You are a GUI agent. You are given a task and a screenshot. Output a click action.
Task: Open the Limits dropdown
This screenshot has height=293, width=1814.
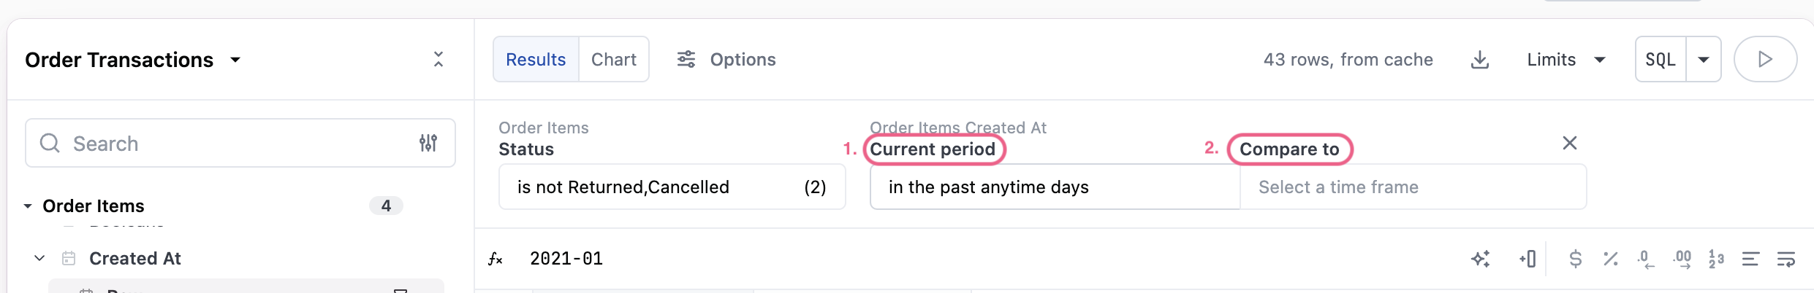click(1566, 60)
